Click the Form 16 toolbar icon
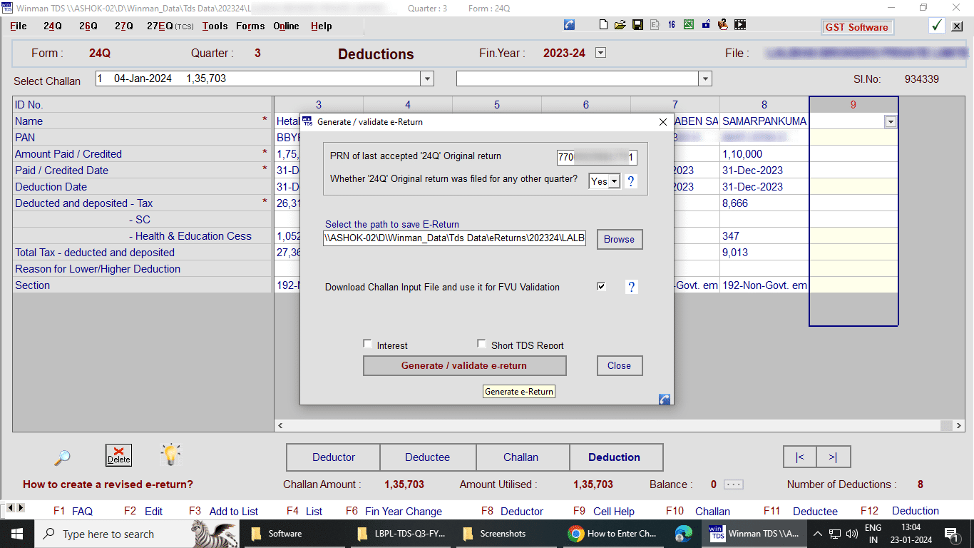The height and width of the screenshot is (548, 974). [x=672, y=25]
